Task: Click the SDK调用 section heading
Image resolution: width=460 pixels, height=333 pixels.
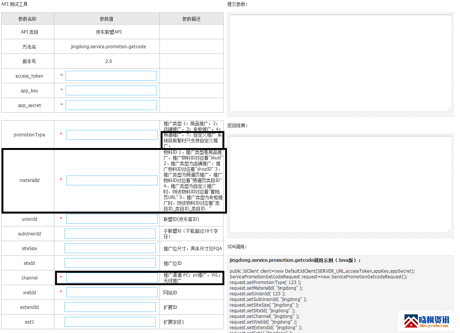Action: pyautogui.click(x=237, y=247)
